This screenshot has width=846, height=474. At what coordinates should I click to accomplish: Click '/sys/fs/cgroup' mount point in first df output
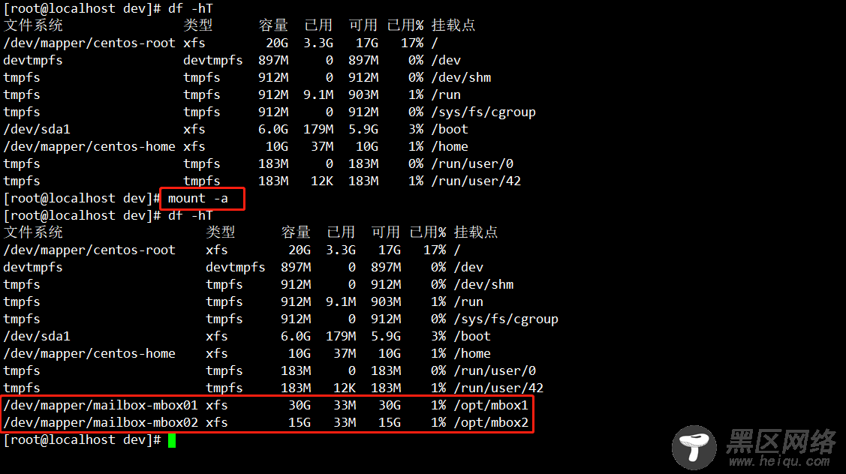483,112
